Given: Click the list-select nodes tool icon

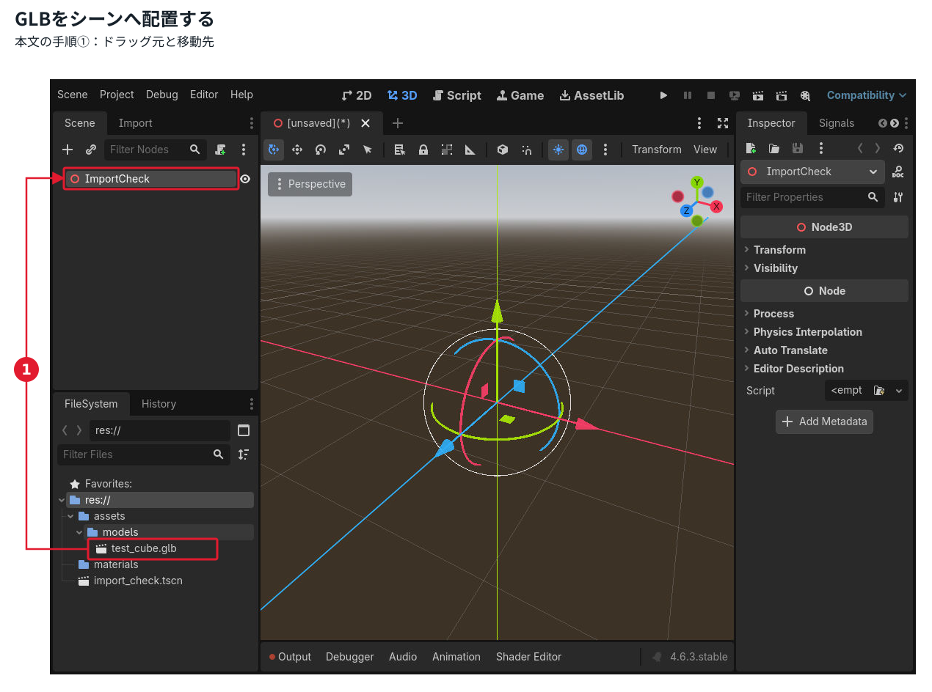Looking at the screenshot, I should [x=400, y=150].
